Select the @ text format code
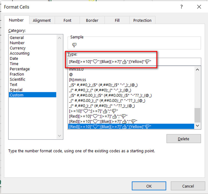 71,75
